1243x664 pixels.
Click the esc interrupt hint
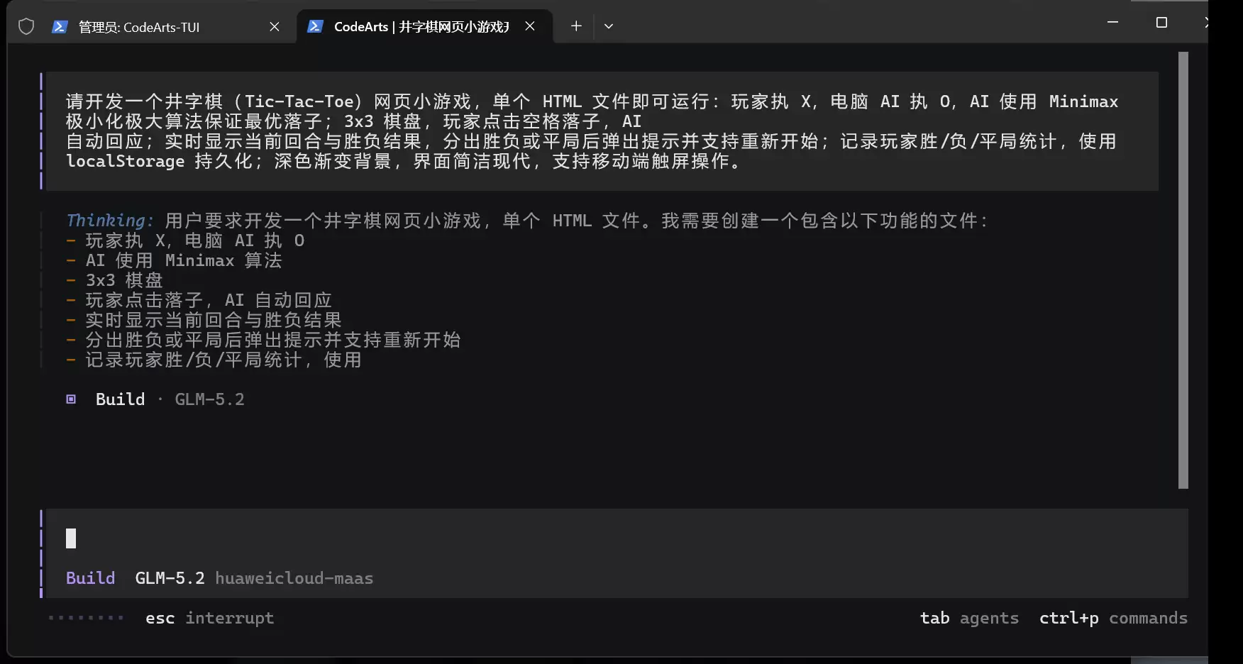pyautogui.click(x=209, y=618)
